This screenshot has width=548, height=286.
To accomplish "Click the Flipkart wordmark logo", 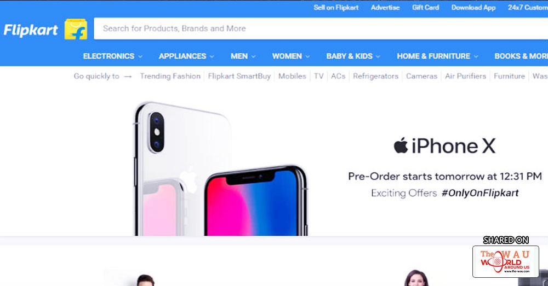I will (x=31, y=30).
